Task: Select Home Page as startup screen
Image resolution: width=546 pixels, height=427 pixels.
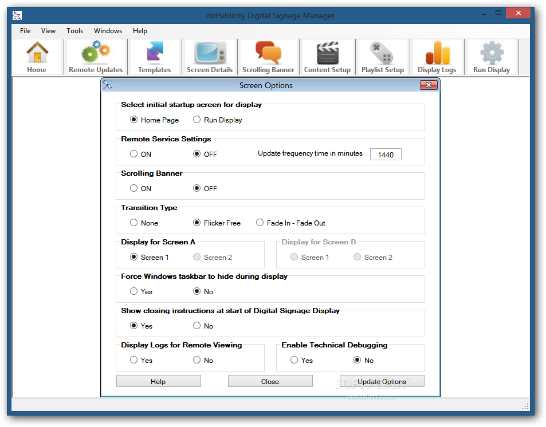Action: coord(154,120)
